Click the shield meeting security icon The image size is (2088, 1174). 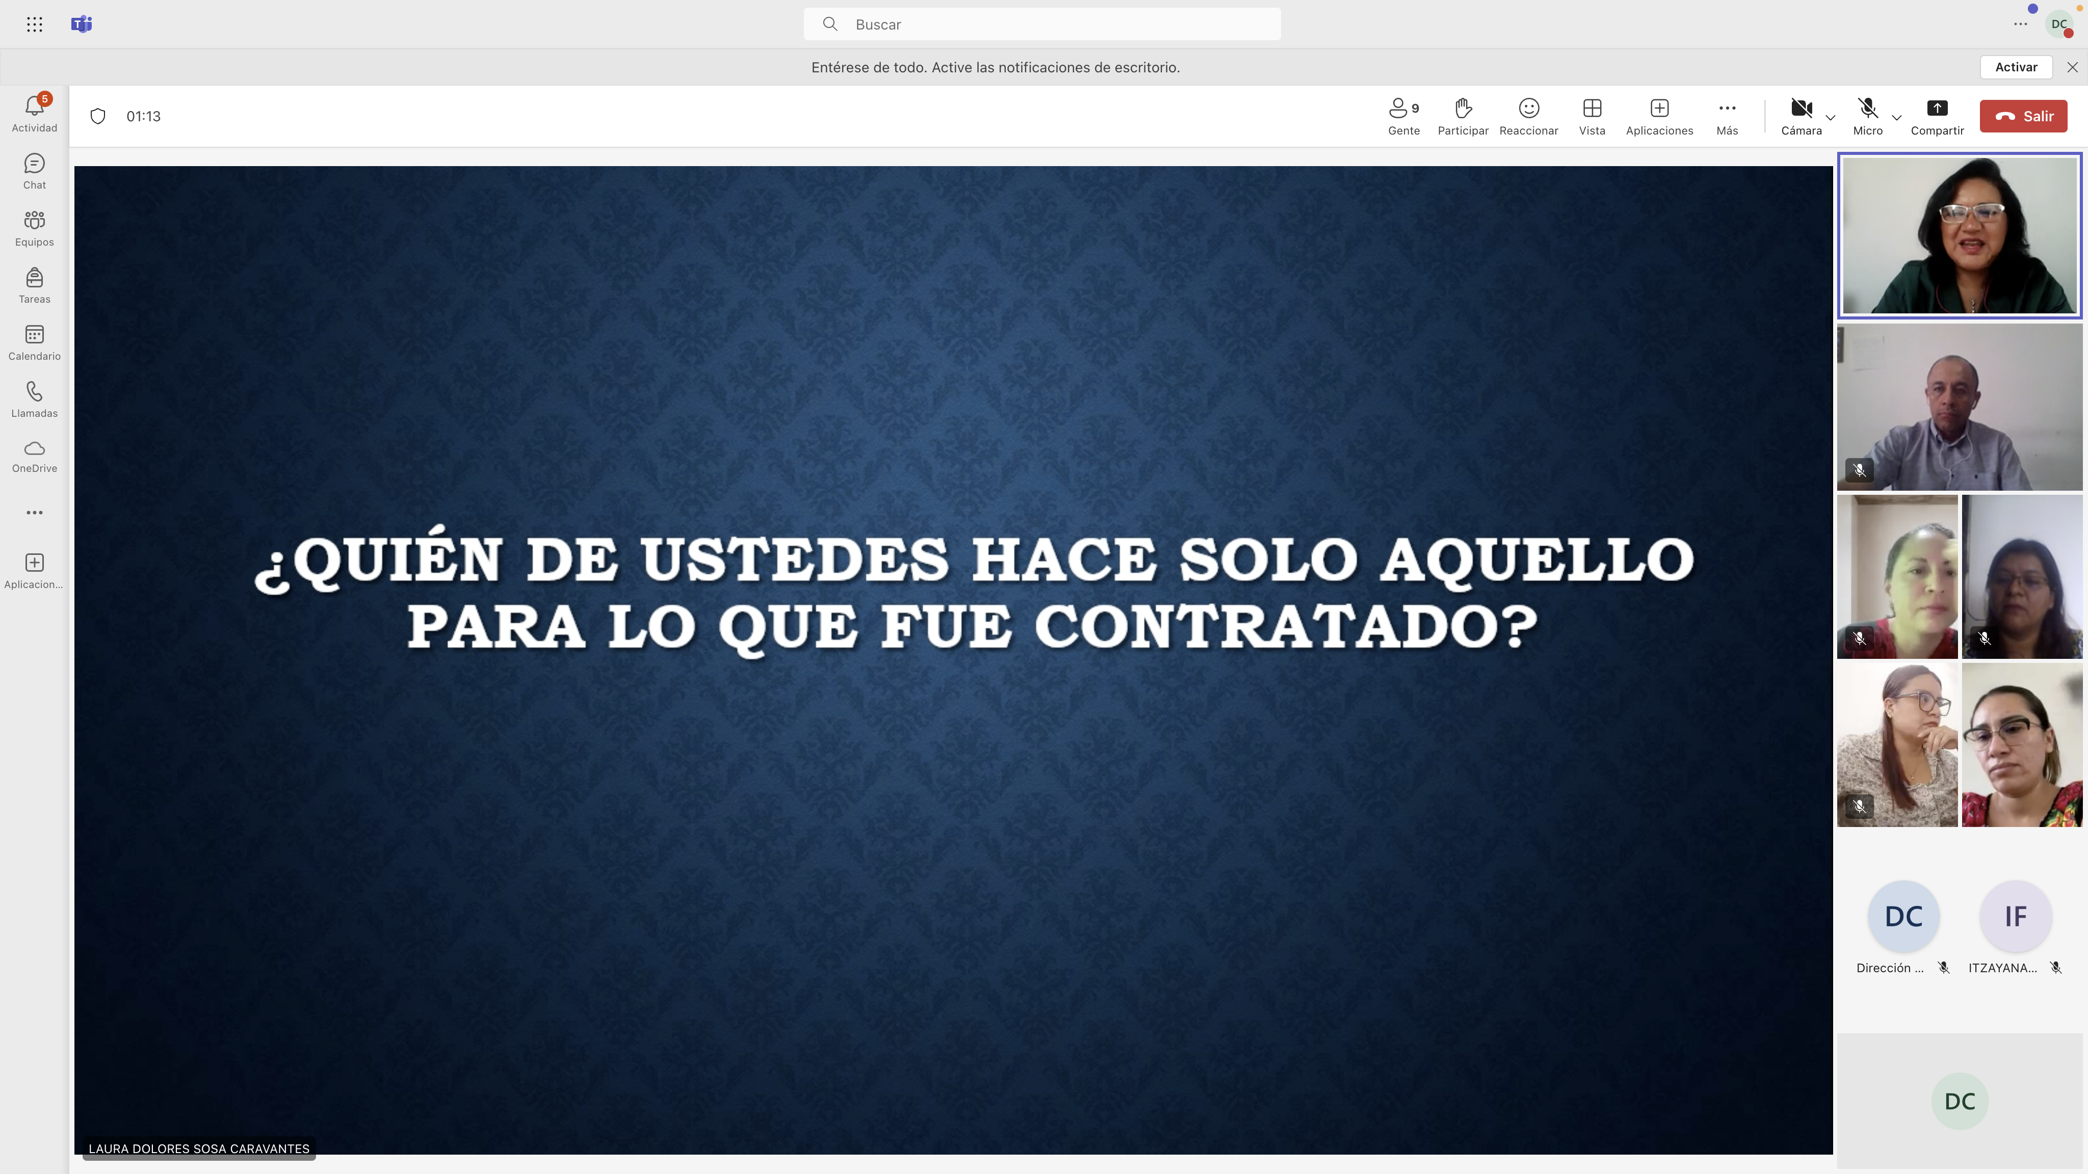pos(98,116)
